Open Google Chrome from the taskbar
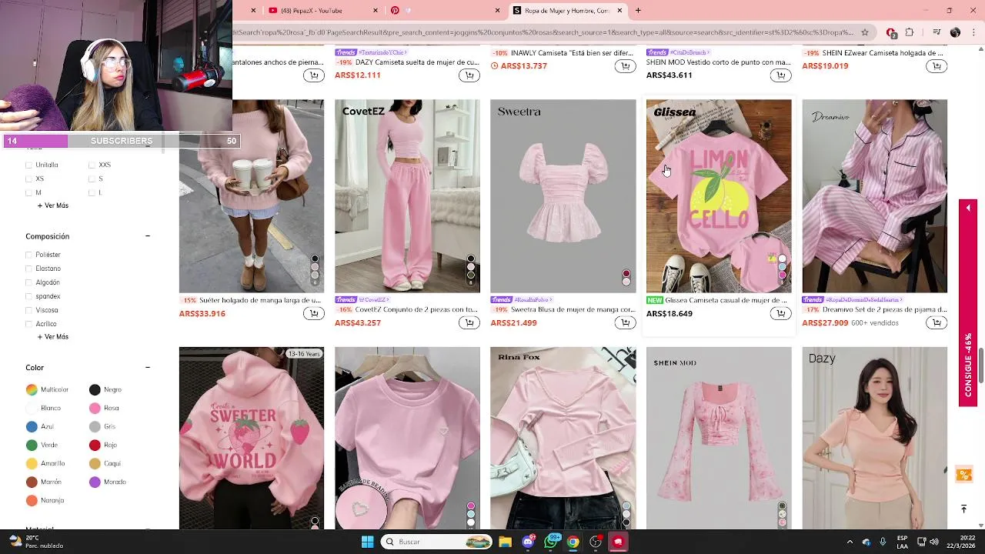This screenshot has height=554, width=985. click(x=573, y=542)
